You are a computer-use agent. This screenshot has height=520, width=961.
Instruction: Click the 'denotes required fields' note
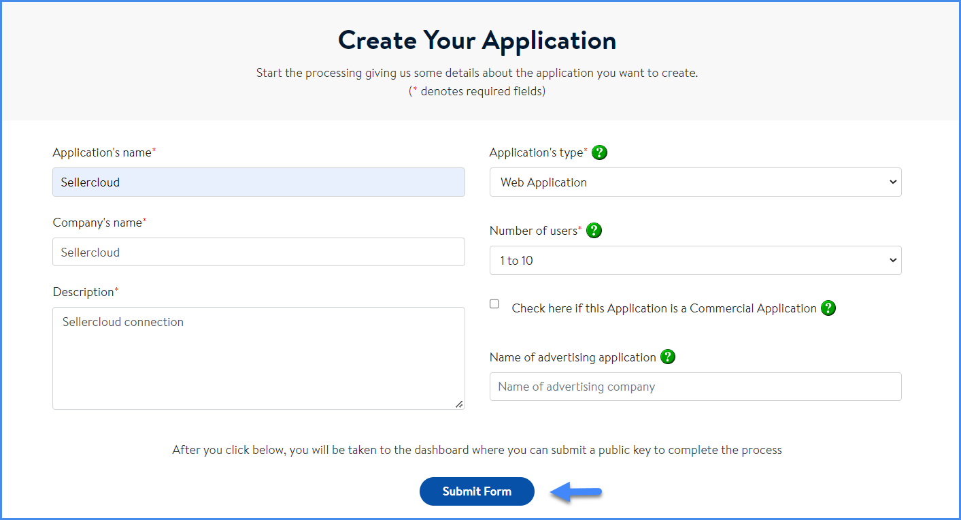point(477,91)
